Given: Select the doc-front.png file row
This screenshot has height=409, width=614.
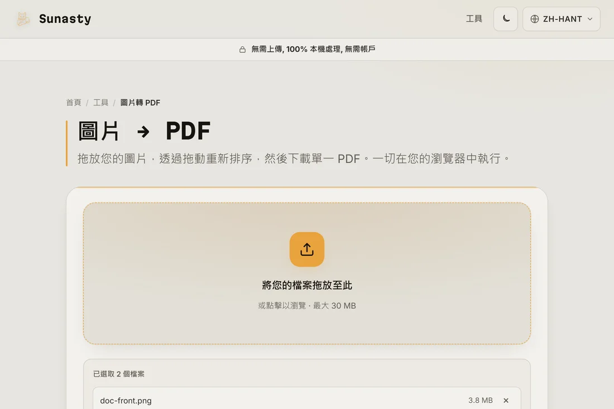Looking at the screenshot, I should [307, 398].
